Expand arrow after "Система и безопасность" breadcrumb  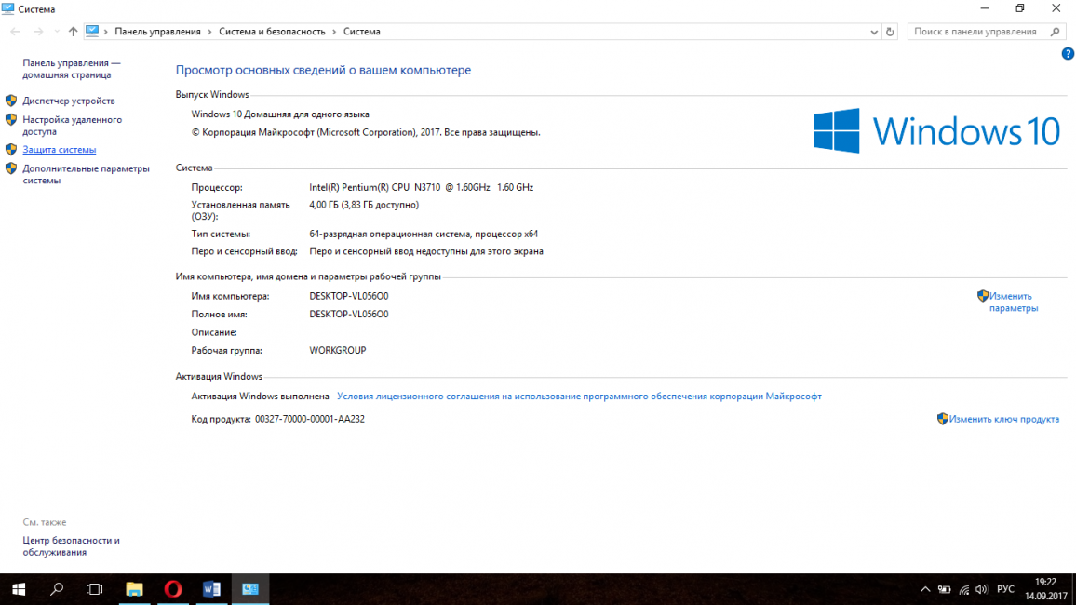[334, 32]
